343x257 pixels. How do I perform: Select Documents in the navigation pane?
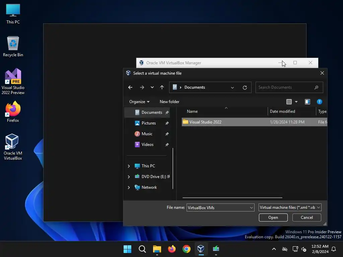click(152, 112)
